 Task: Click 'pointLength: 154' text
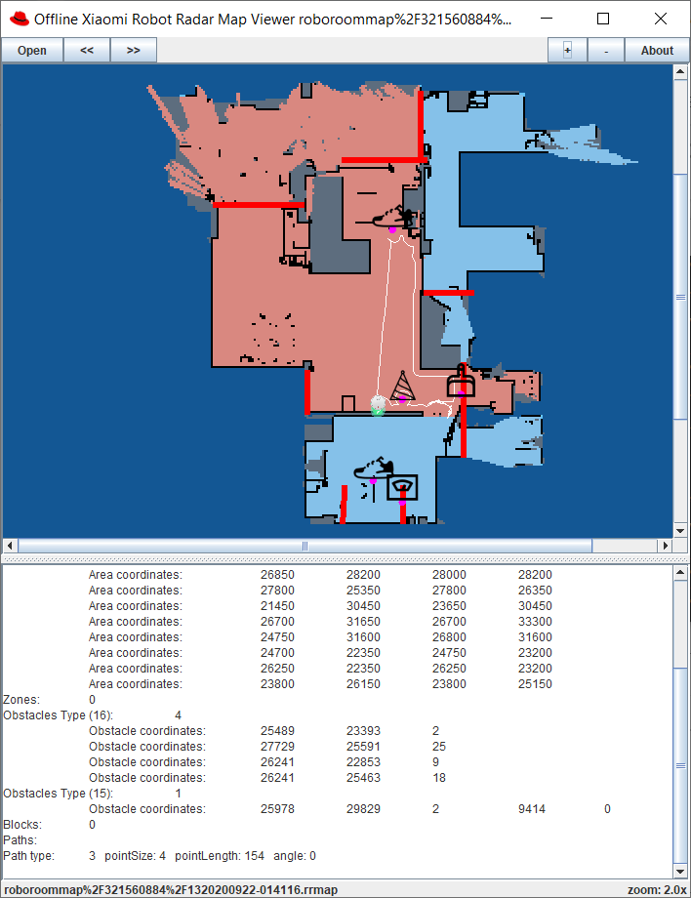(x=220, y=856)
